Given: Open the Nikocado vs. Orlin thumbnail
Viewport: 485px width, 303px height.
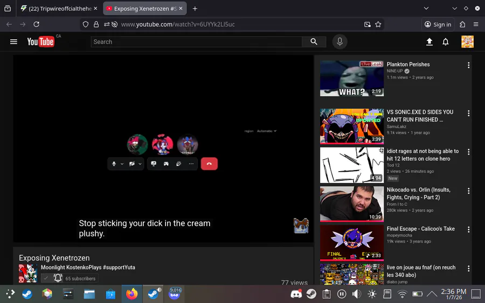Looking at the screenshot, I should click(352, 204).
